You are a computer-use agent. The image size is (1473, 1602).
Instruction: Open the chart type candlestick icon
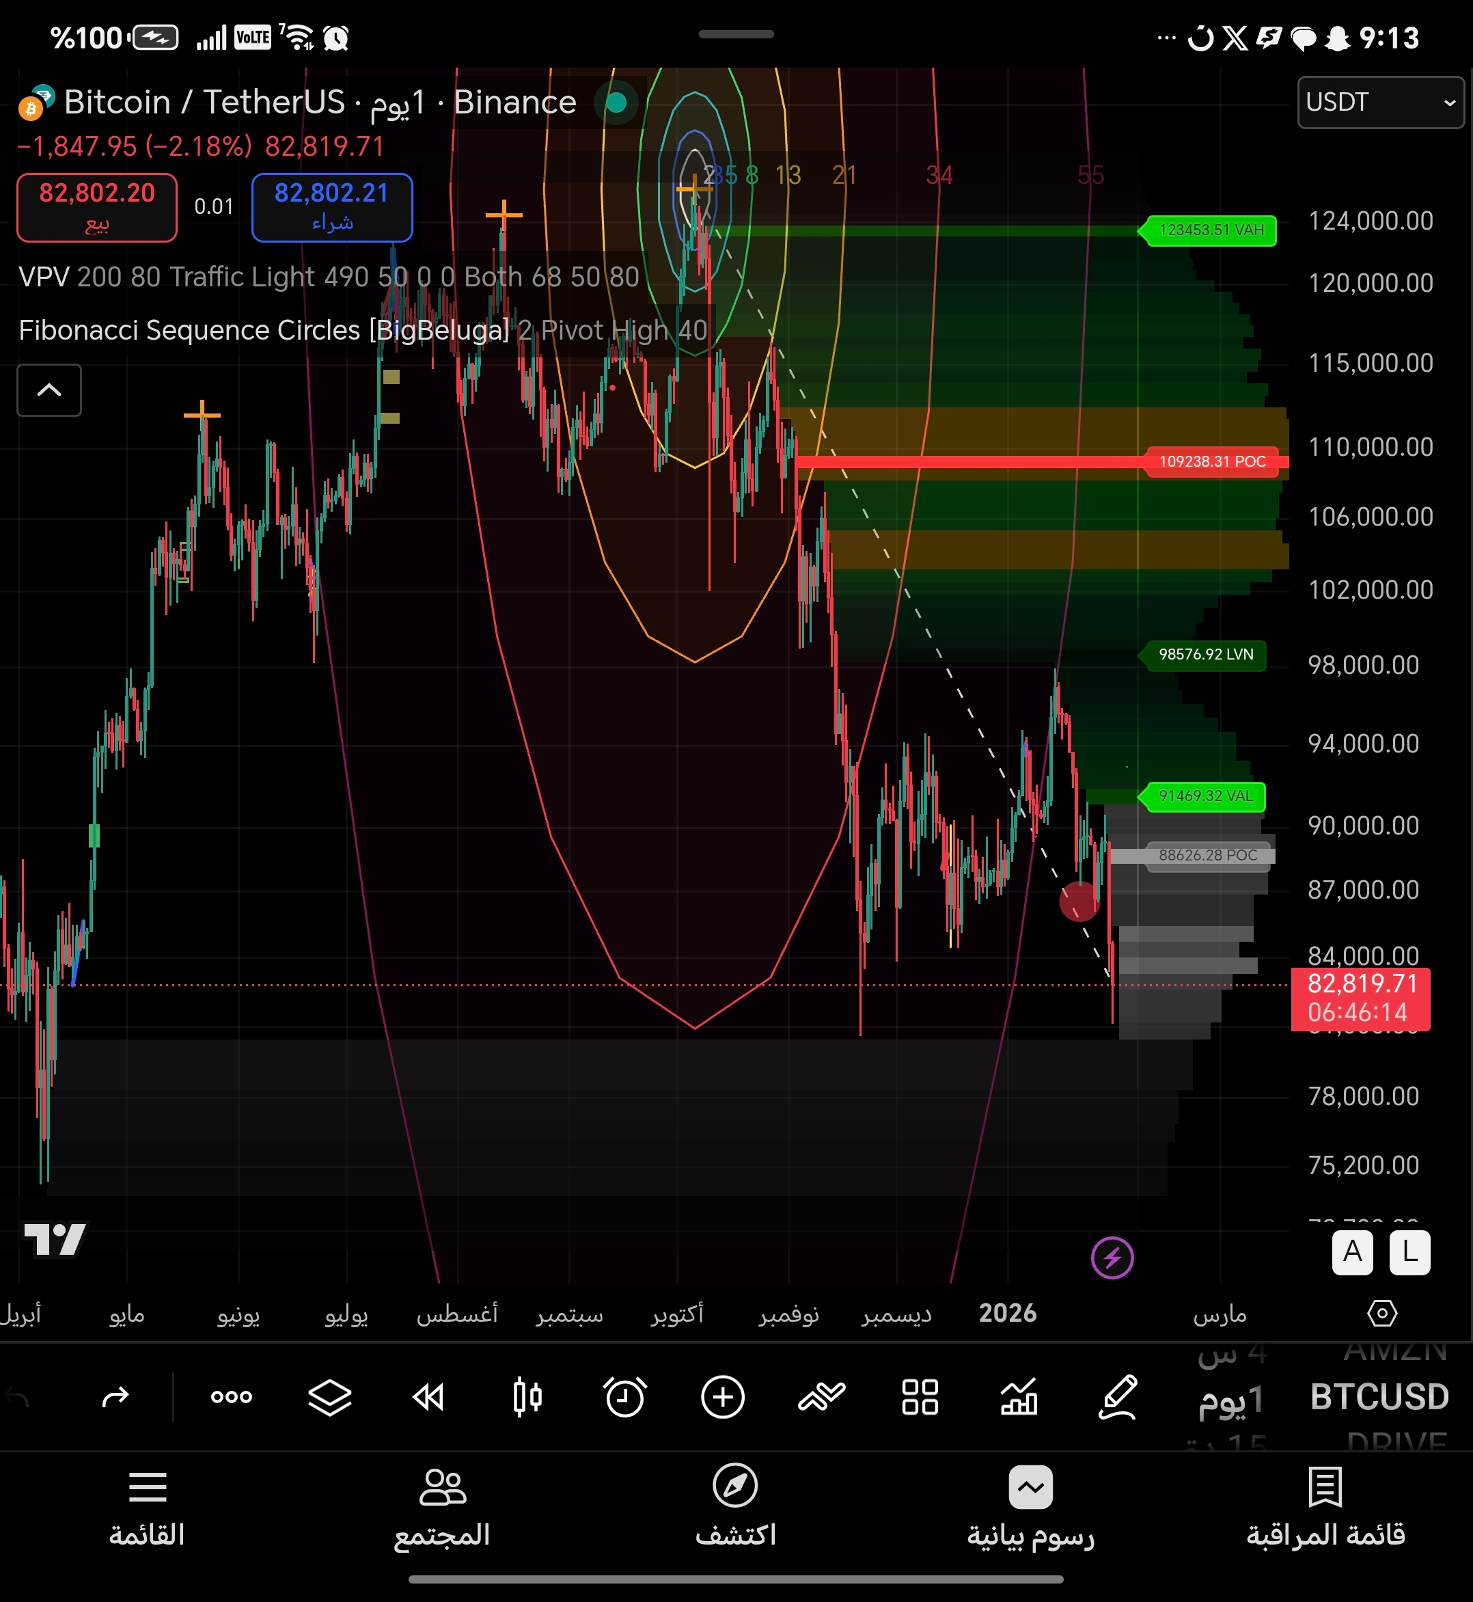(527, 1397)
